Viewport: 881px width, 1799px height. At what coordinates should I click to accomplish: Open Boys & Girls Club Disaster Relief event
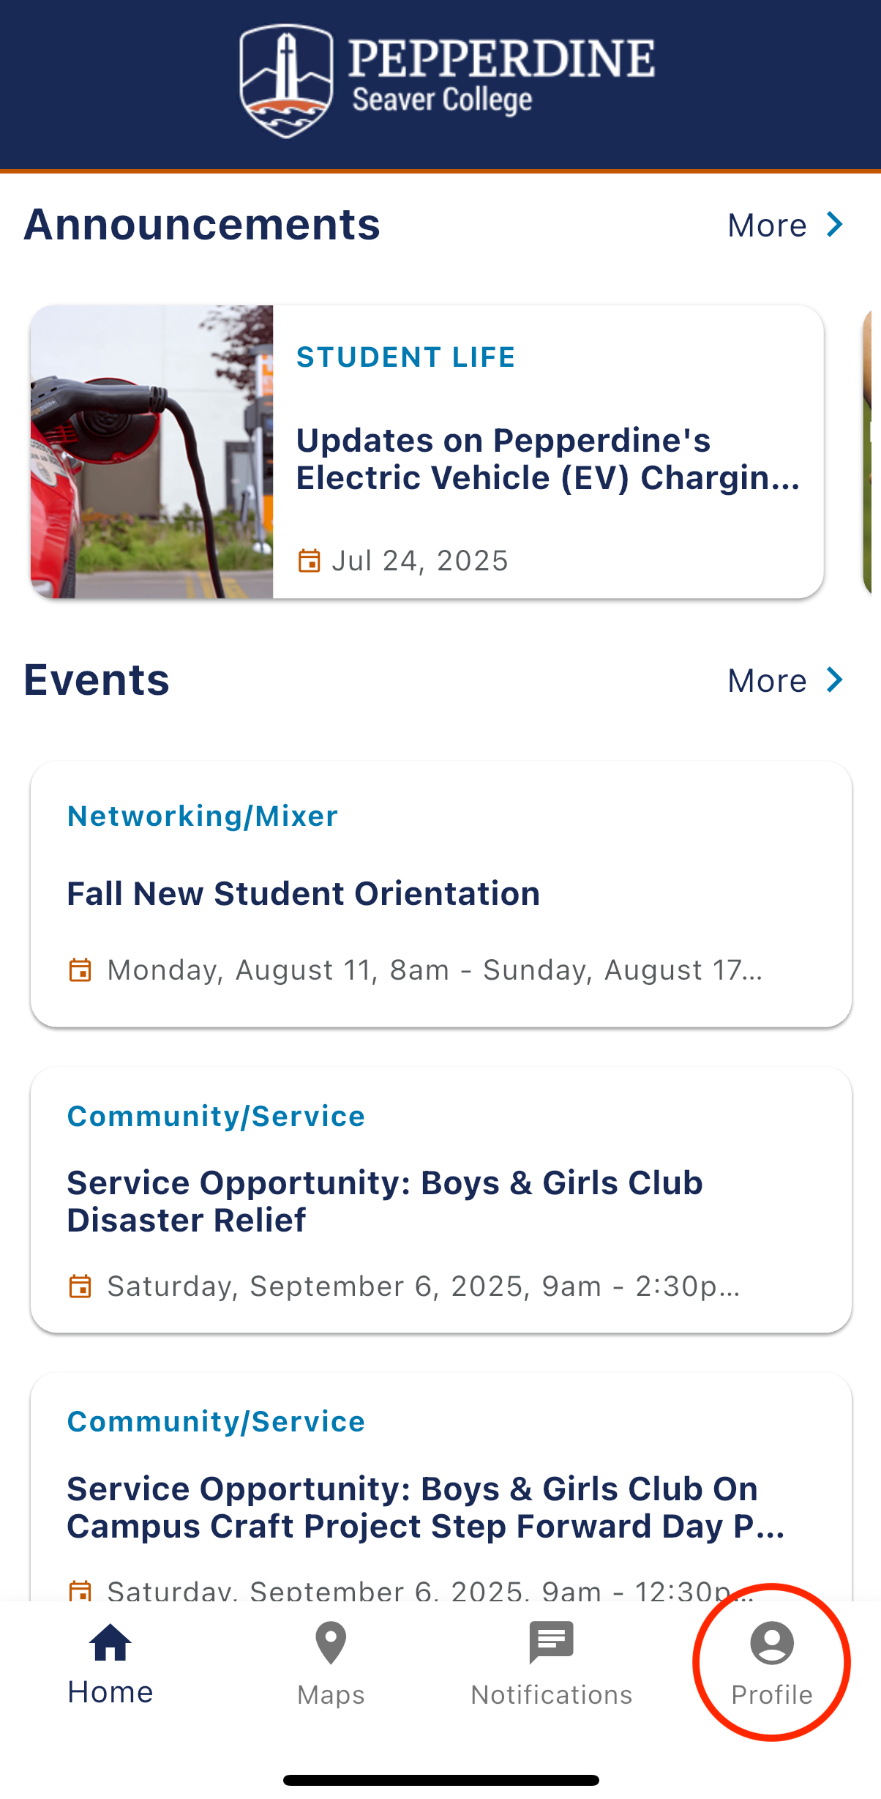pyautogui.click(x=385, y=1201)
